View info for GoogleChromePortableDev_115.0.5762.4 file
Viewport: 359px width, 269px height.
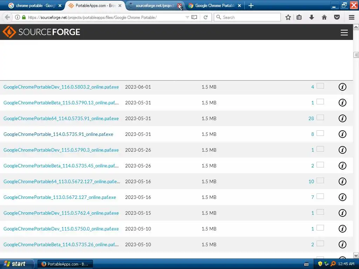click(x=342, y=213)
